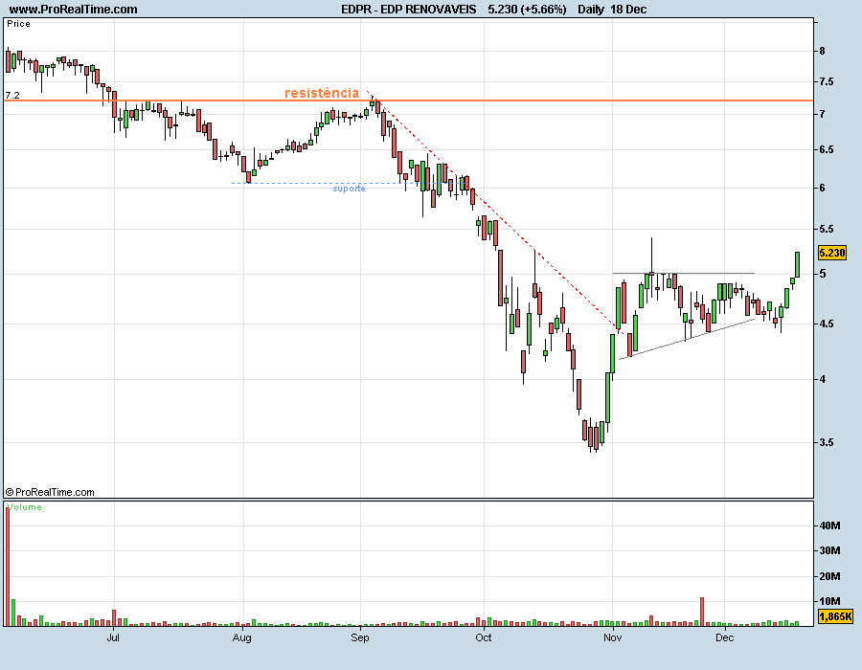Click the 3.5 price axis label
The image size is (862, 670).
[827, 442]
